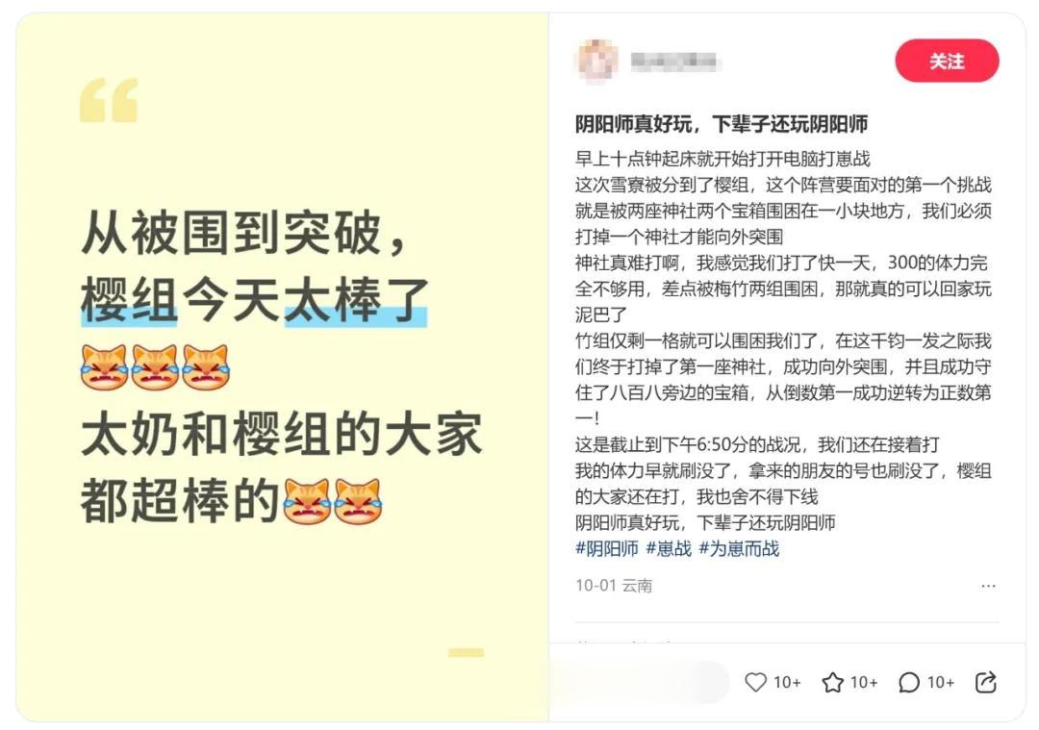Open the three-dot more options menu

click(x=988, y=586)
